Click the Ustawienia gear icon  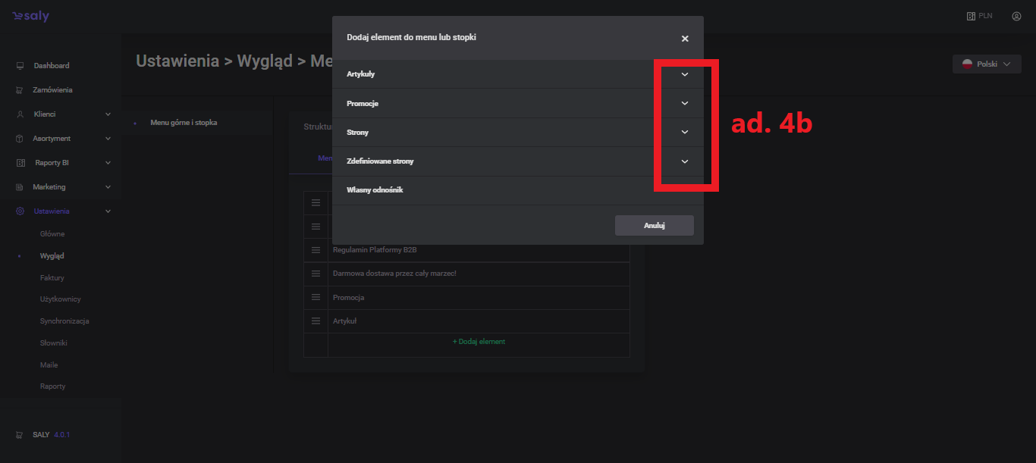[20, 211]
